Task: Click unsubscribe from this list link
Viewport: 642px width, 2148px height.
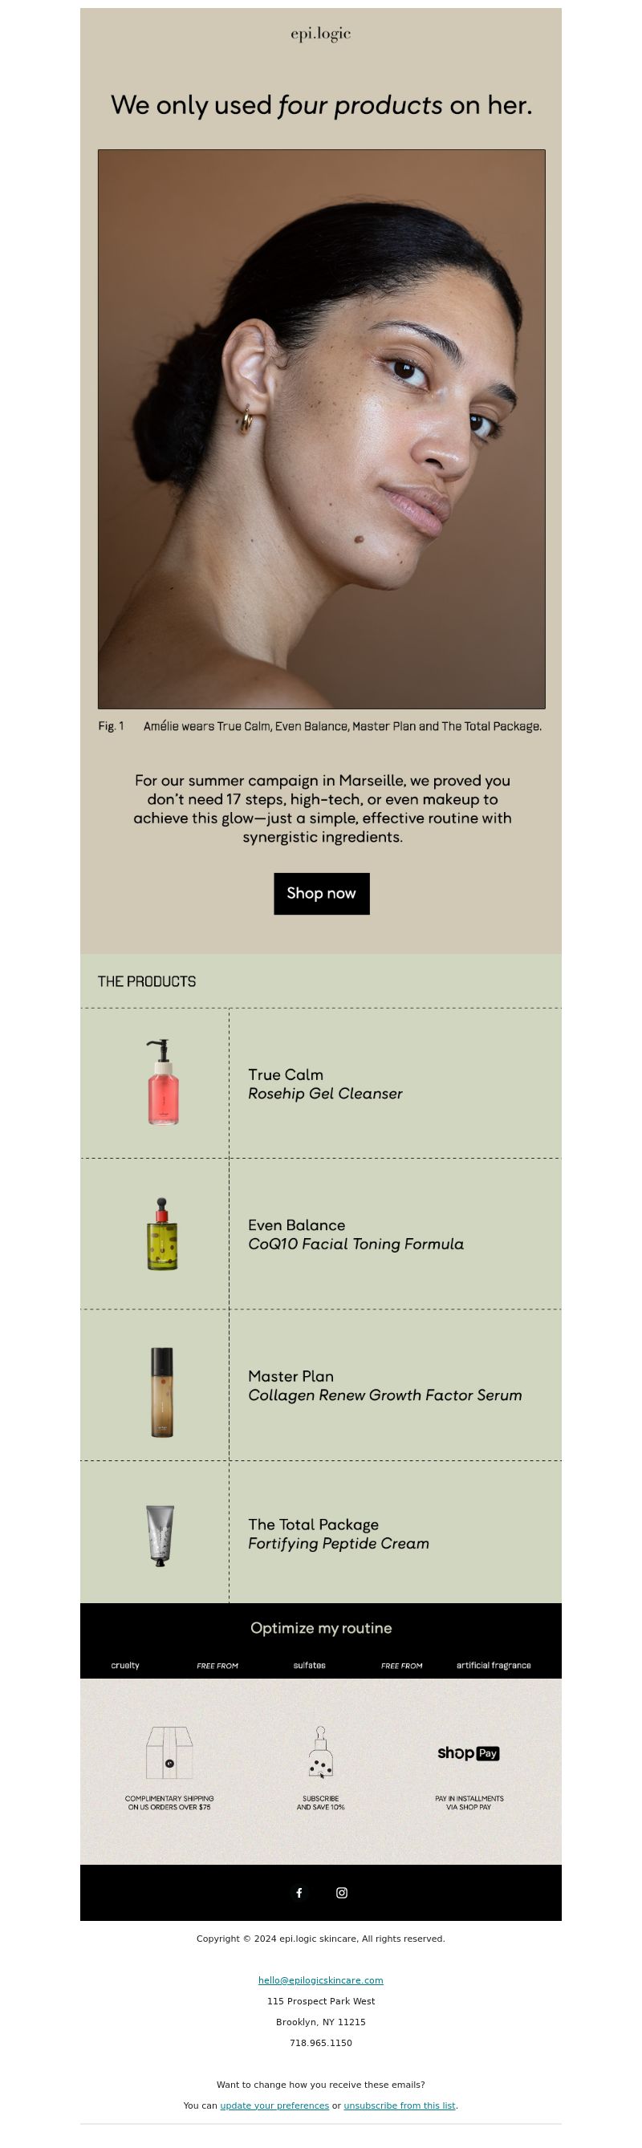Action: [x=400, y=2105]
